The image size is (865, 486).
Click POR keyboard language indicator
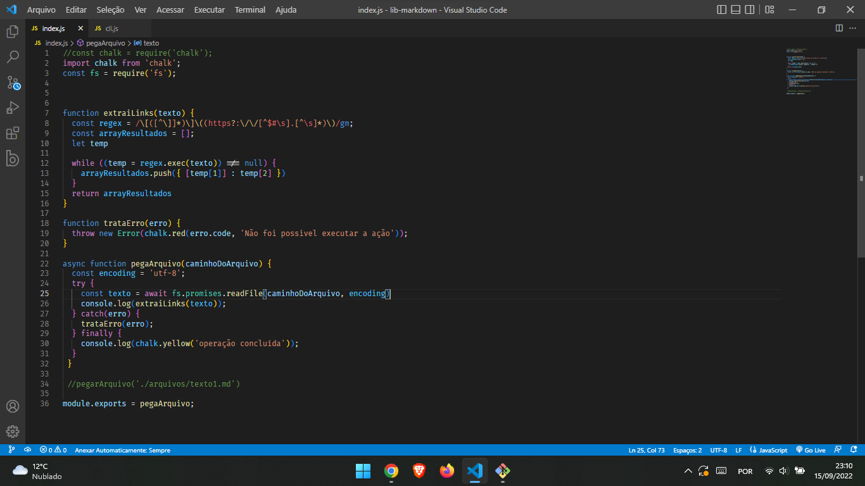[745, 471]
